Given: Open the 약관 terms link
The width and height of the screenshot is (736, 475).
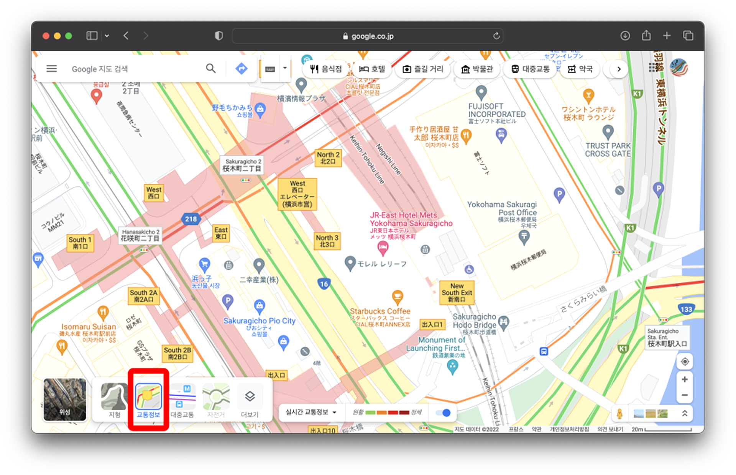Looking at the screenshot, I should (x=537, y=429).
